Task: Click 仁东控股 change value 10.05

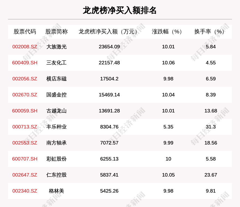Action: click(x=168, y=175)
